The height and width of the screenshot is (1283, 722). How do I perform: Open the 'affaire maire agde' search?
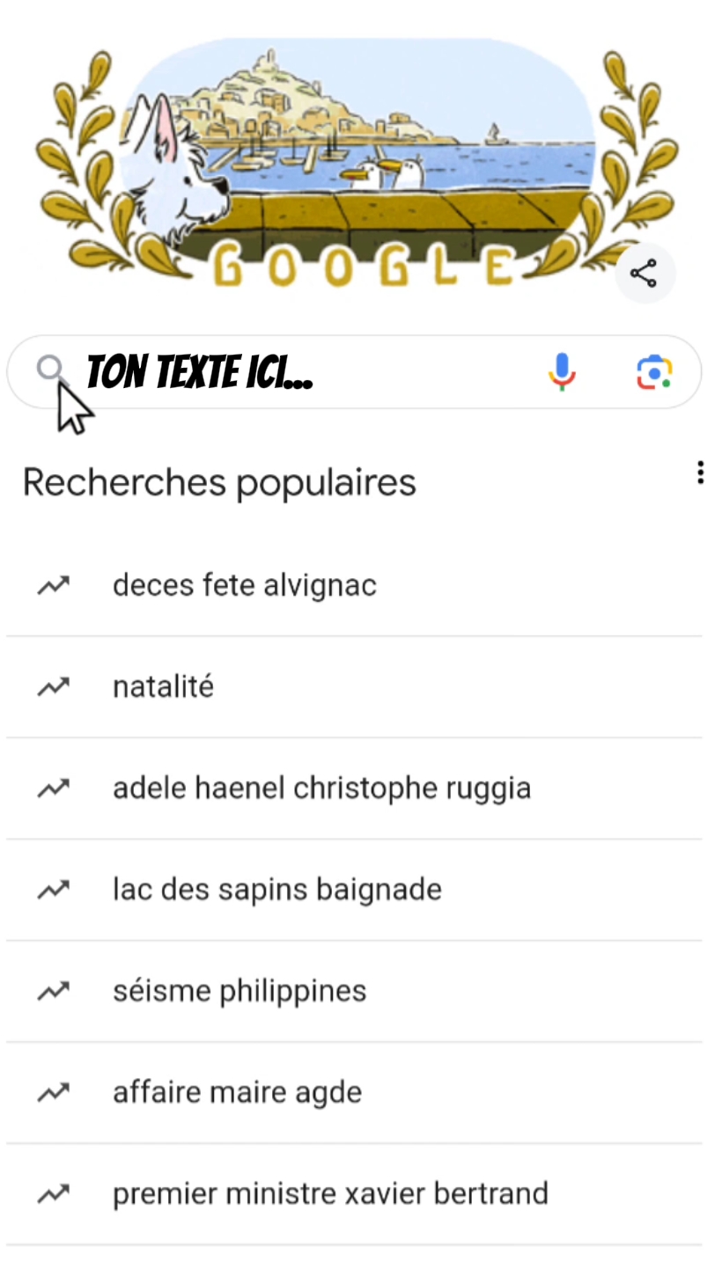pos(237,1092)
